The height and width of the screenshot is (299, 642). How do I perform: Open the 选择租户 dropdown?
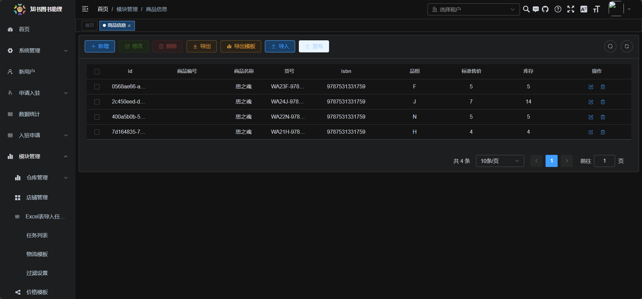click(473, 9)
